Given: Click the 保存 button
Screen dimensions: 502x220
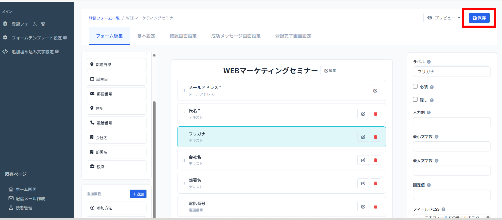Looking at the screenshot, I should (479, 18).
